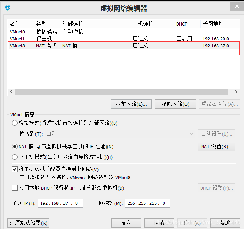Image resolution: width=244 pixels, height=229 pixels.
Task: Select the VMnet0 row
Action: pos(124,32)
